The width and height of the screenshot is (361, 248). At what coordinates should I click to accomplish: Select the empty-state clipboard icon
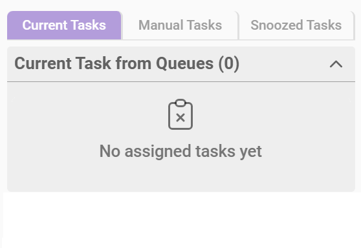(x=181, y=114)
